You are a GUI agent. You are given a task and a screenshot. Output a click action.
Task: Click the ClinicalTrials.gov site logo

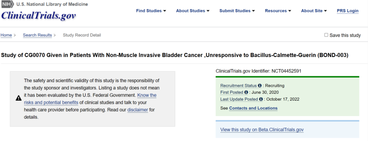tap(39, 16)
